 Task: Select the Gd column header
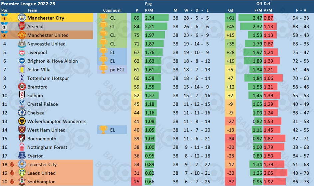tap(230, 10)
